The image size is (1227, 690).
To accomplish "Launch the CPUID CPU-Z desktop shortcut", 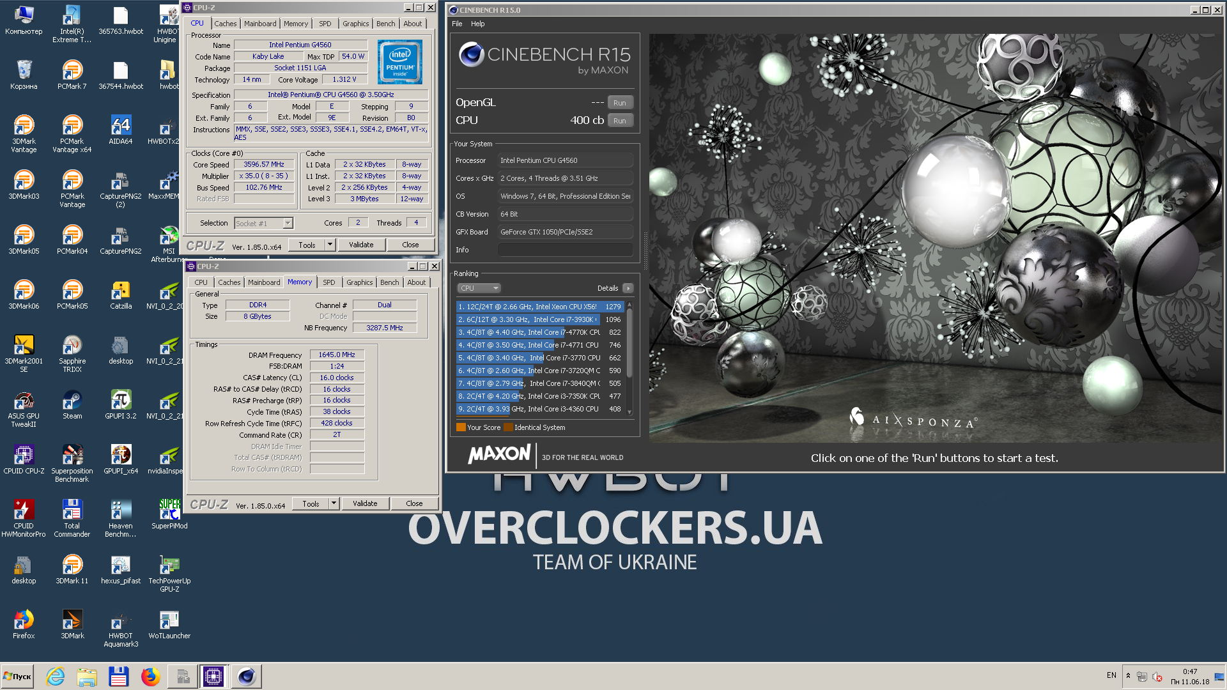I will 24,460.
